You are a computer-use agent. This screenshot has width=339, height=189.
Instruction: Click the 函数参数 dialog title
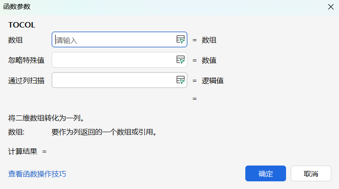(18, 7)
